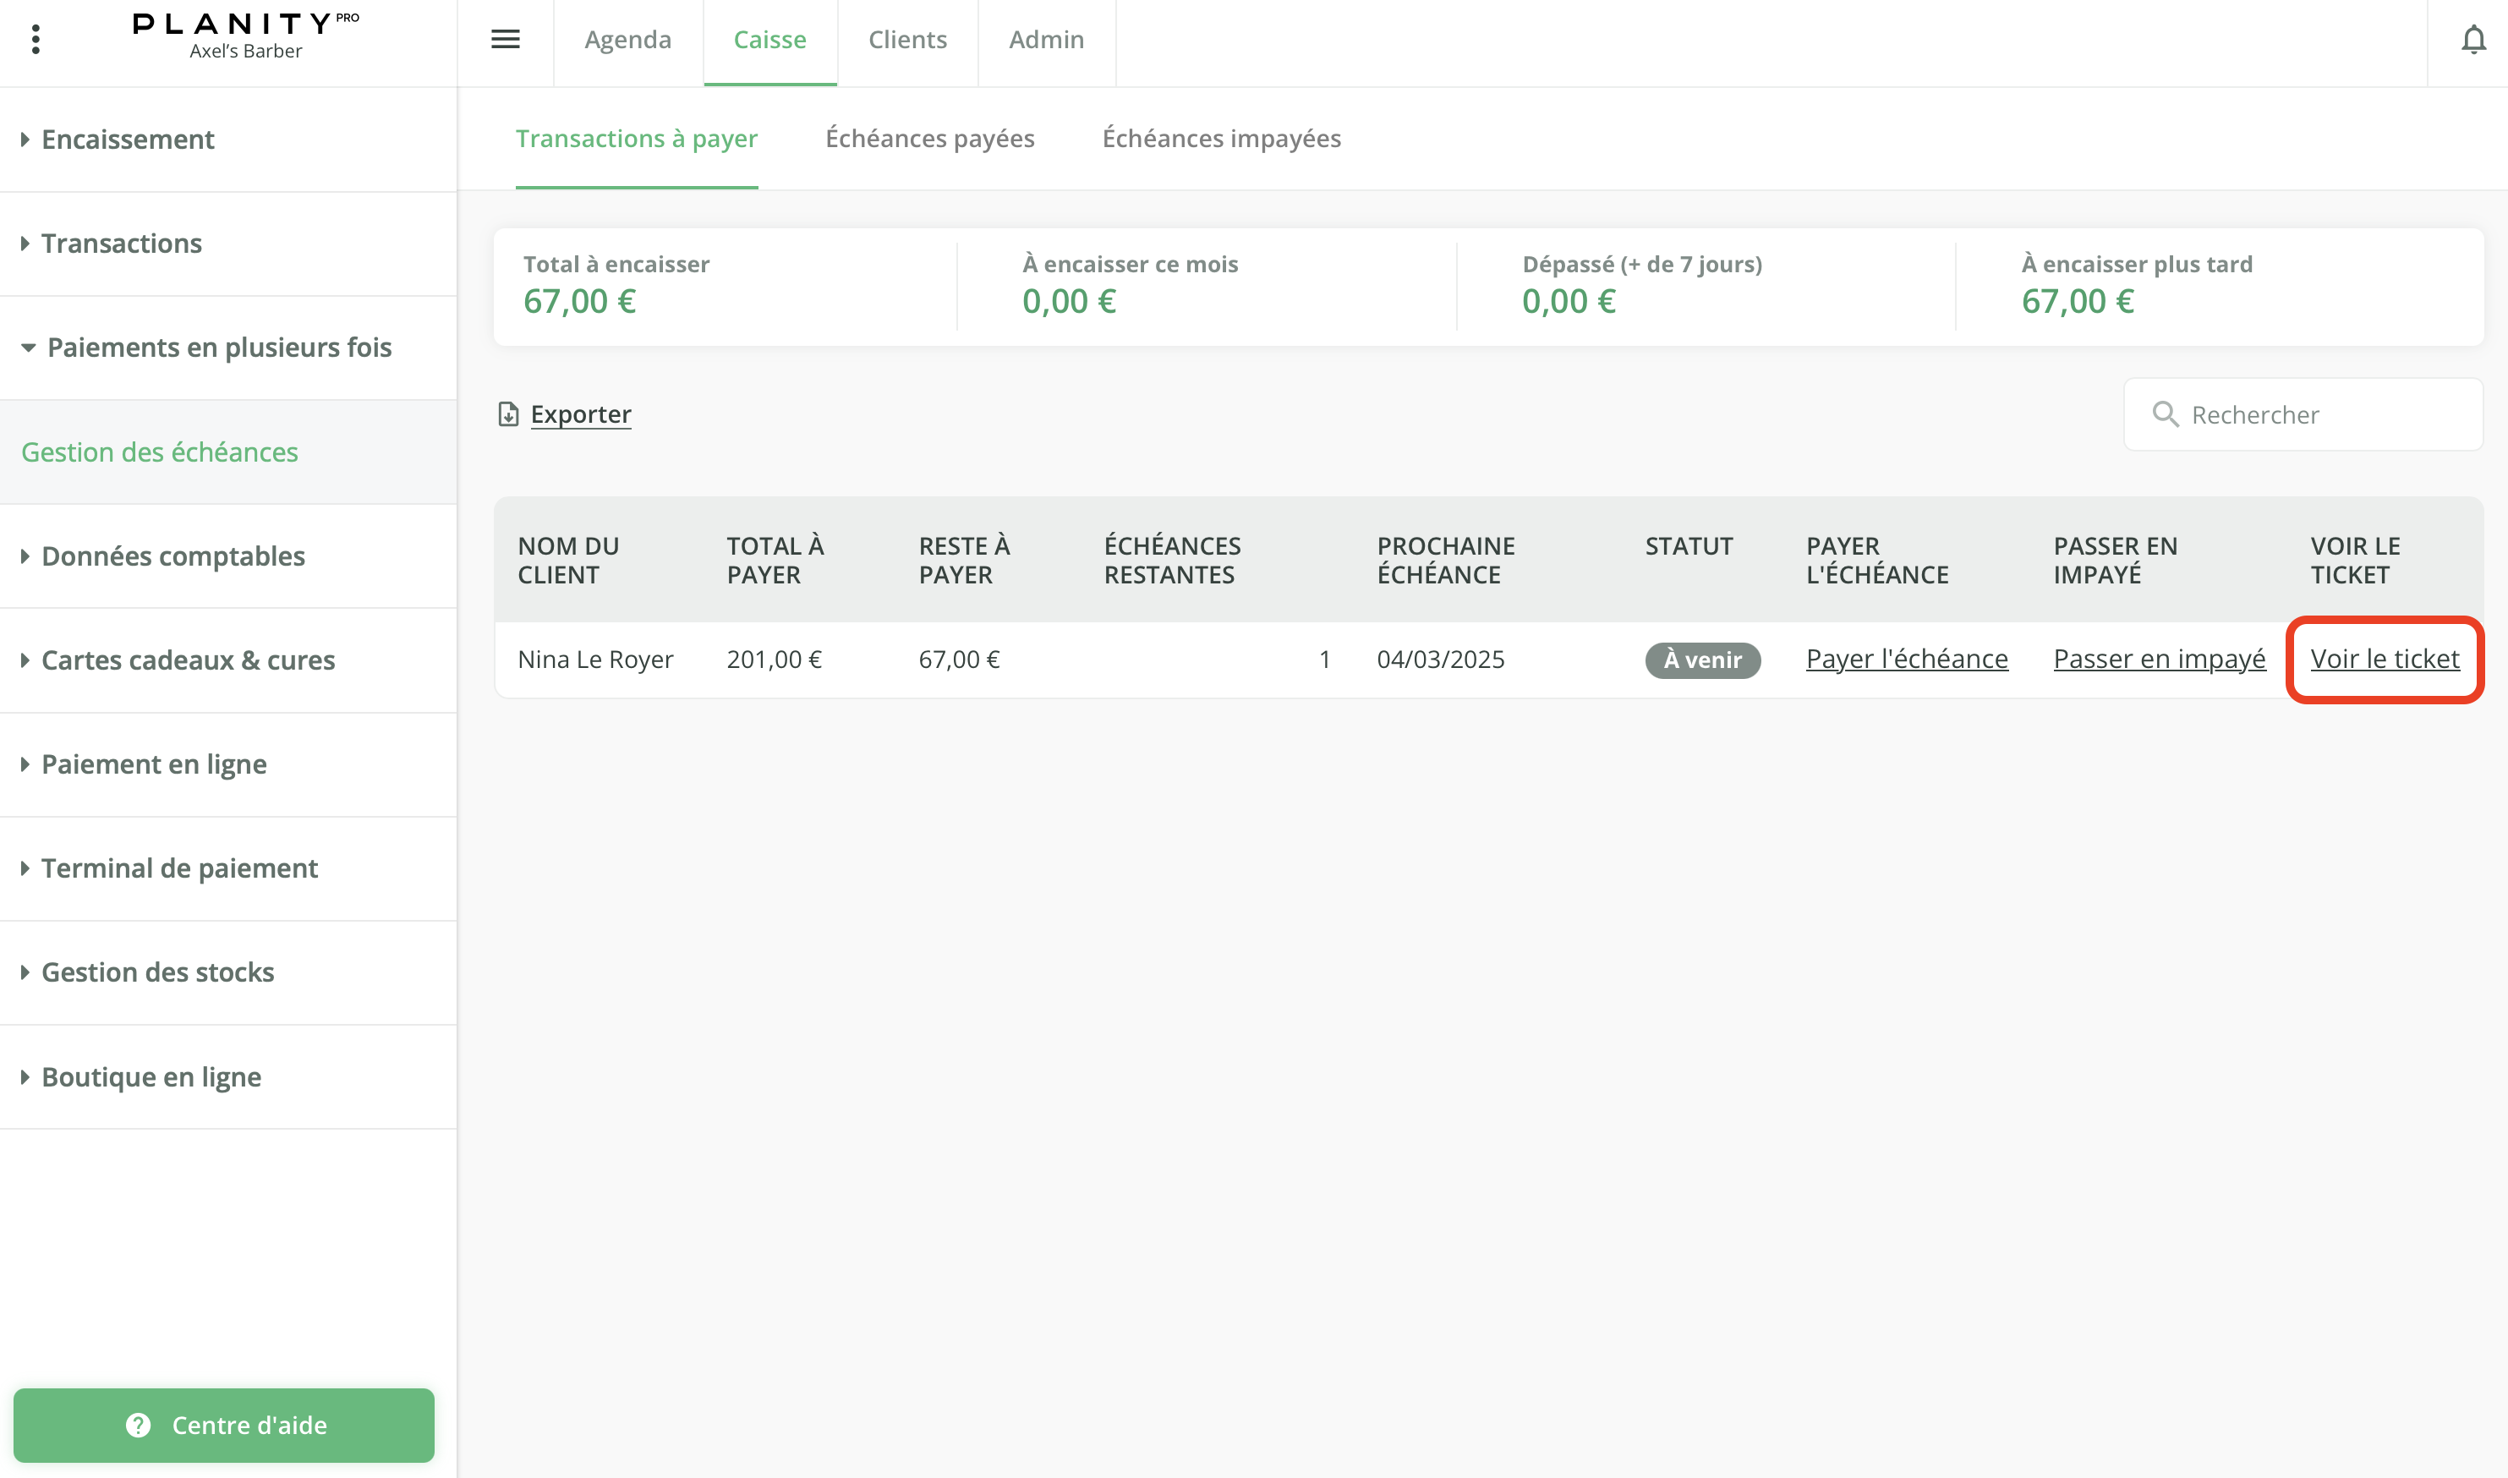Screen dimensions: 2508x1478
Task: Click the help question mark icon
Action: (139, 1426)
